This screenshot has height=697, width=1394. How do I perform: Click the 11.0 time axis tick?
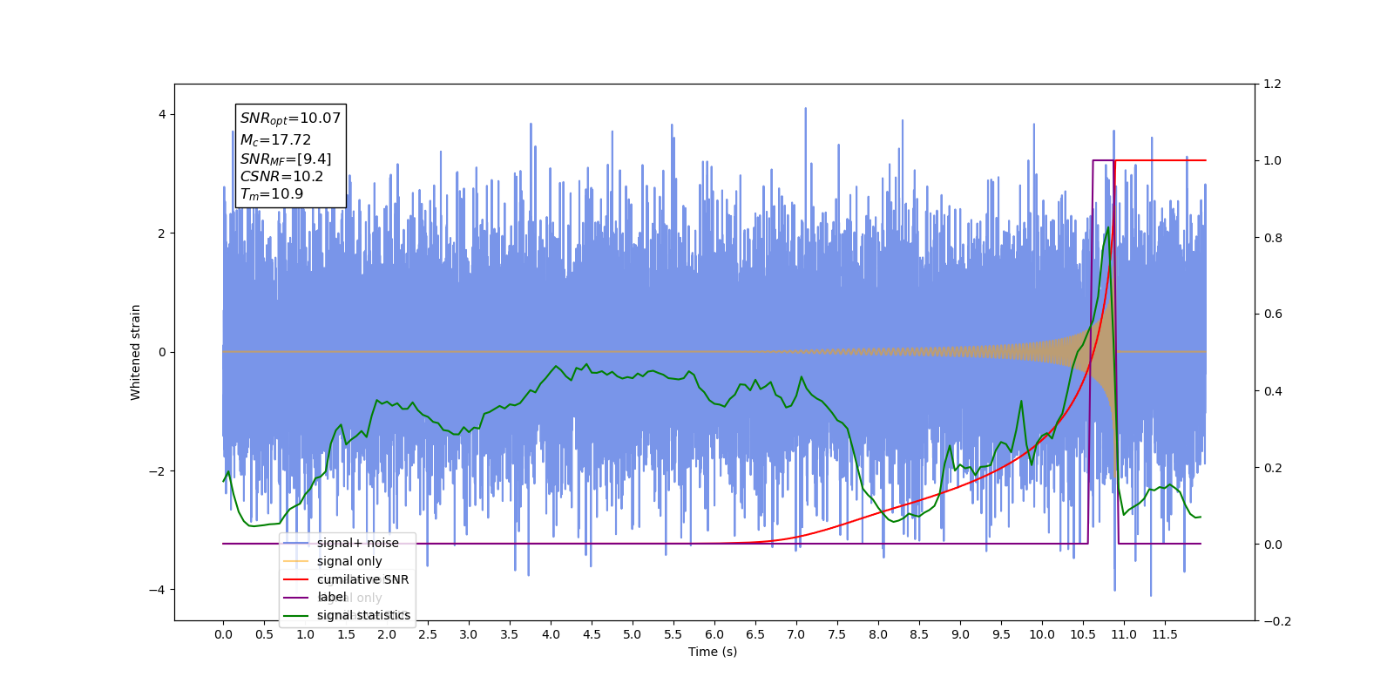click(1124, 634)
